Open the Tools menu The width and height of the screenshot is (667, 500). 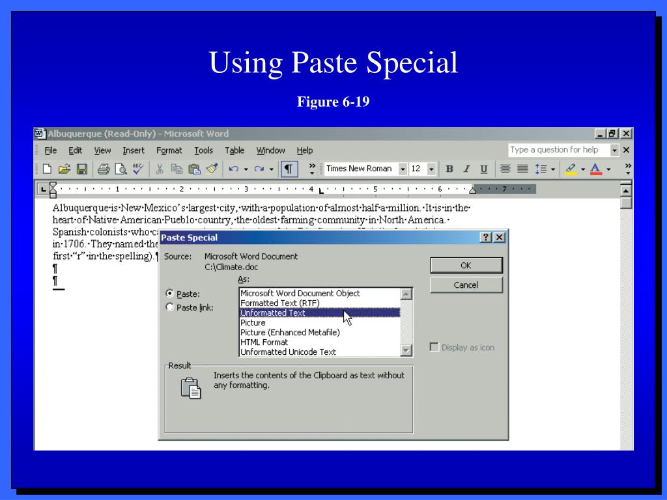point(203,150)
